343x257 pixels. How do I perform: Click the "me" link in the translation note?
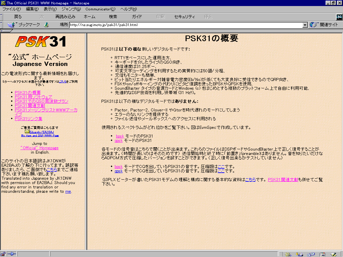click(x=68, y=191)
